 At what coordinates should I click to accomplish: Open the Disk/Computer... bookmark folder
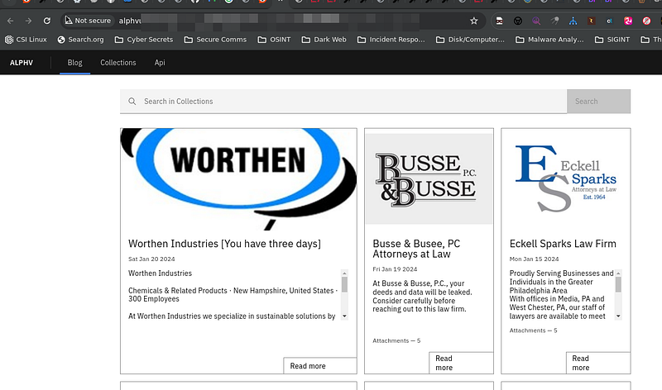point(470,40)
